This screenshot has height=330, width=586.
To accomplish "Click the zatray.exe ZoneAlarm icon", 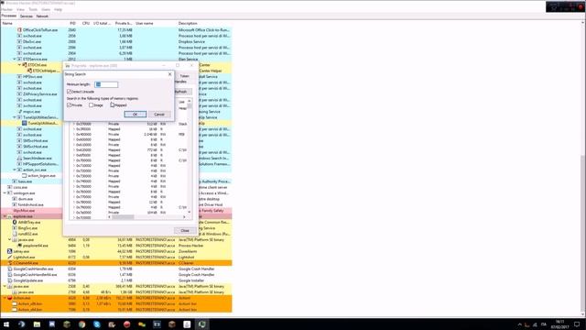I will (10, 251).
